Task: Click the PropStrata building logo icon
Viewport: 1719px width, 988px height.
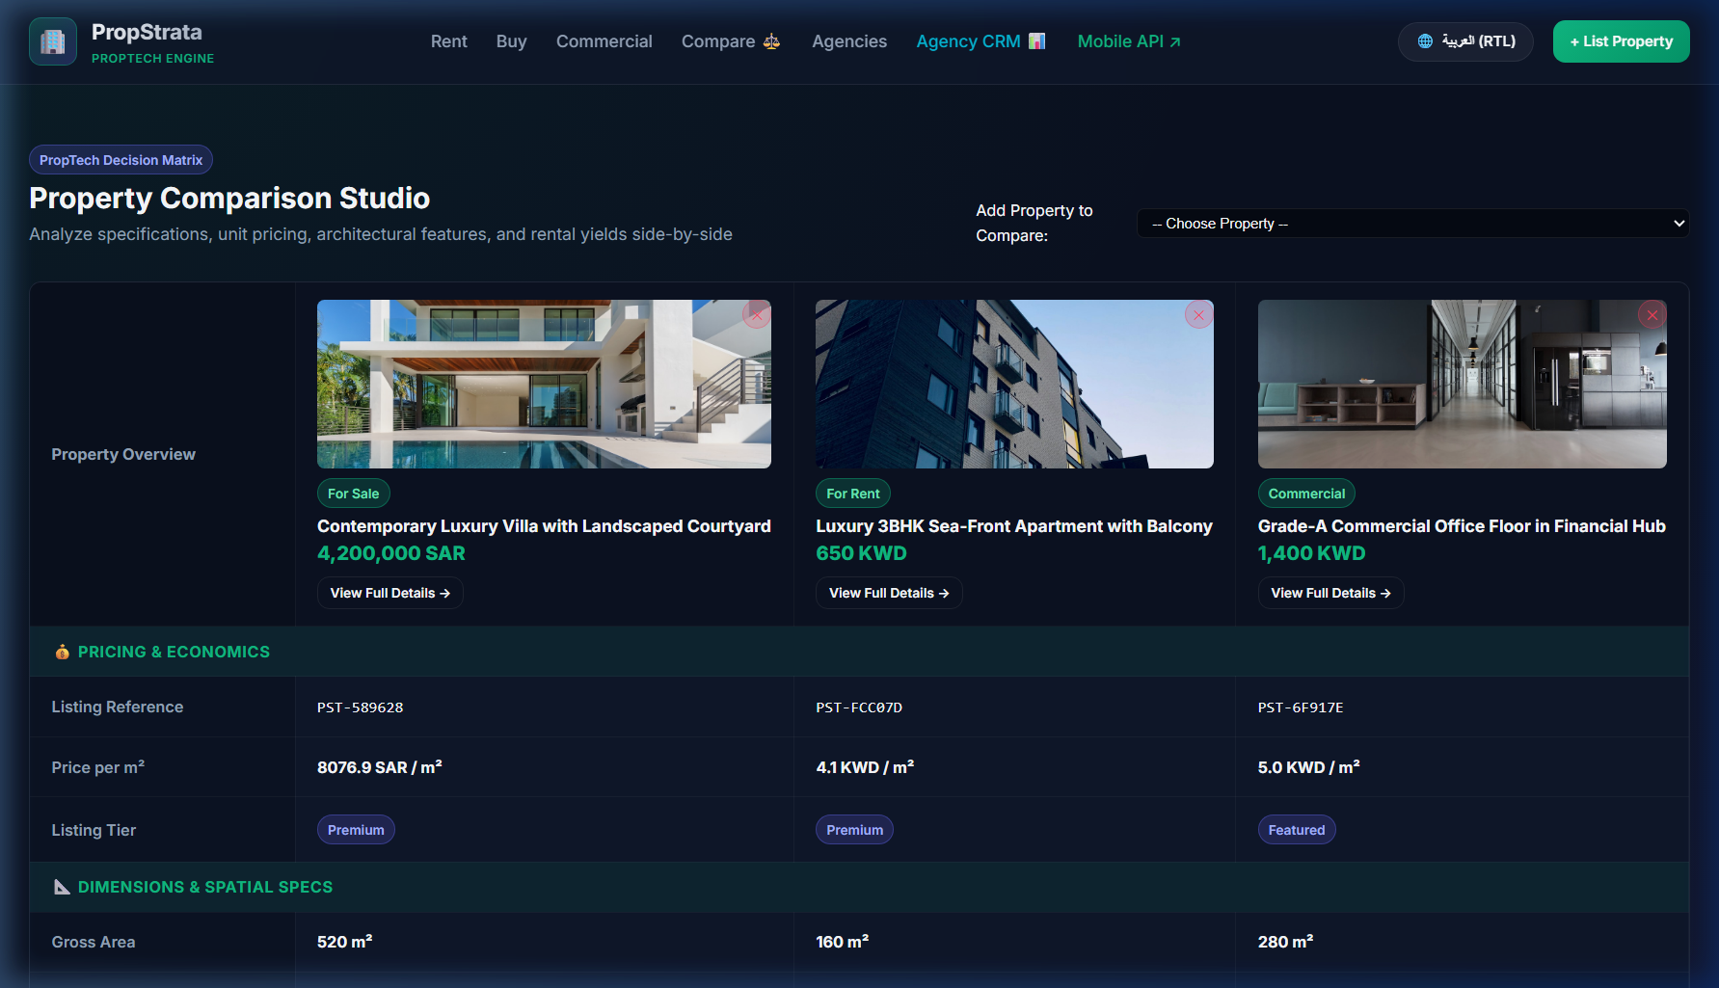Action: [53, 41]
